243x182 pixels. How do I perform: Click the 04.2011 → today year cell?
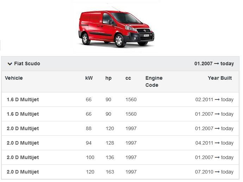[214, 143]
